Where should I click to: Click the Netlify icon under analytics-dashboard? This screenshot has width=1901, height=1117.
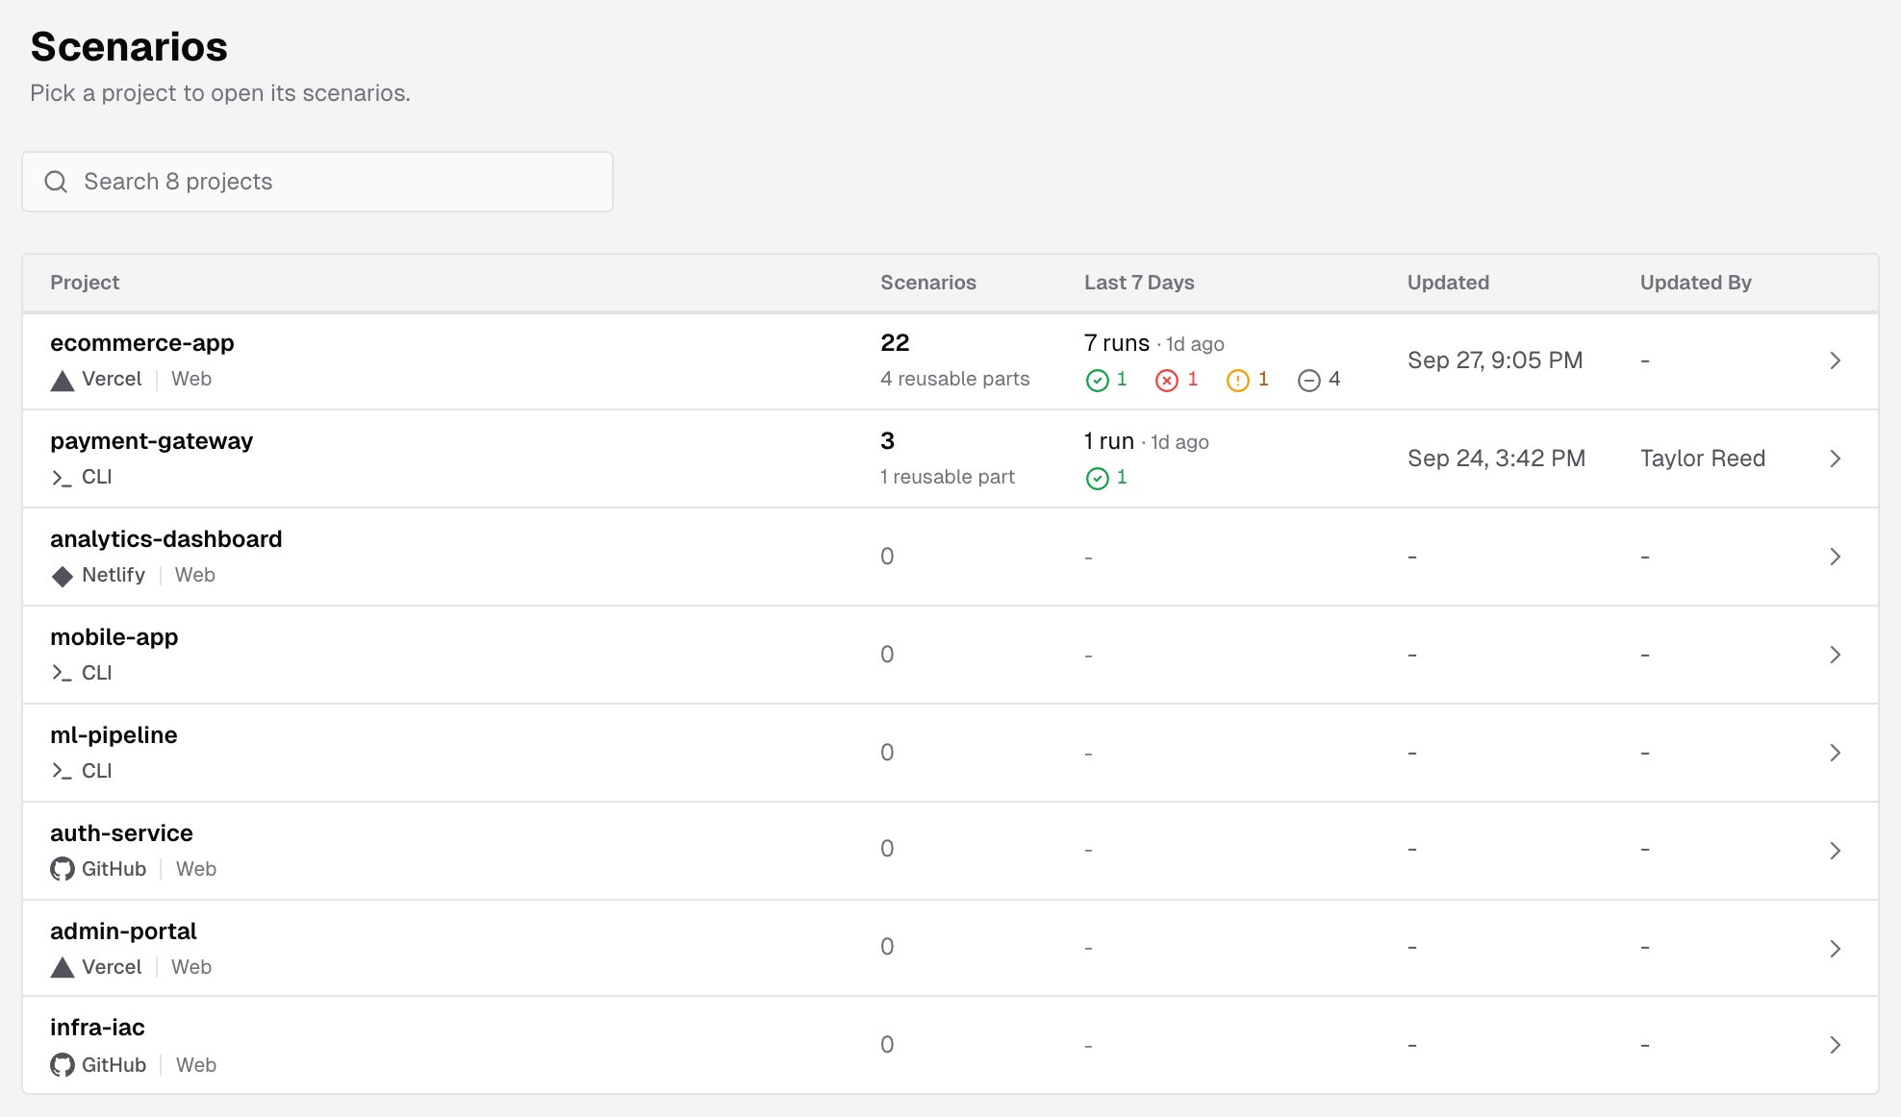[x=63, y=576]
